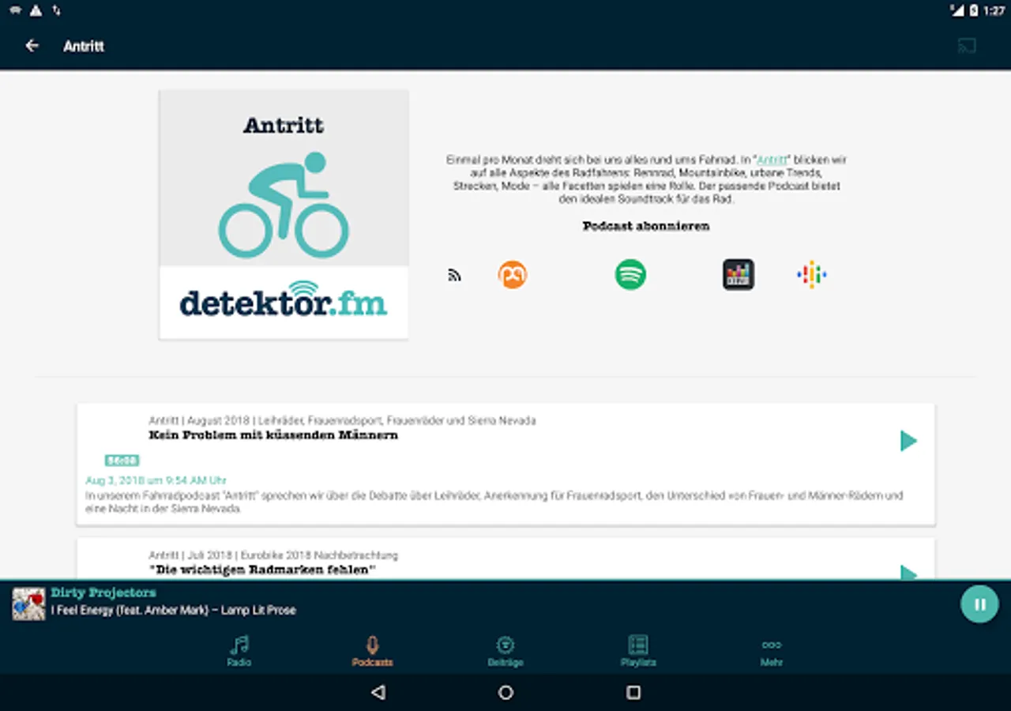
Task: Open the now-playing album art thumbnail
Action: [x=28, y=604]
